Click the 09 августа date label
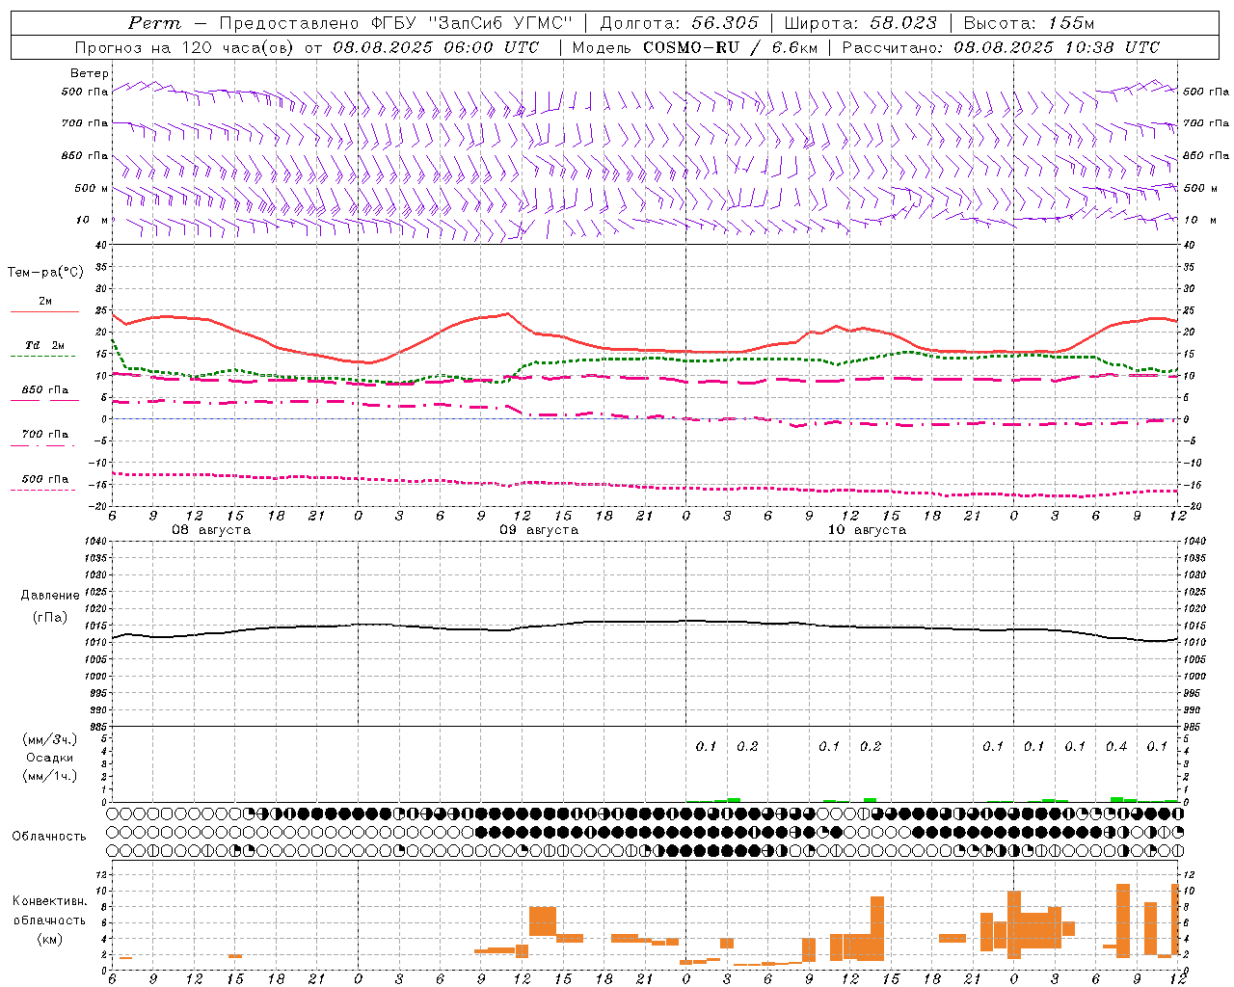1234x987 pixels. (539, 530)
